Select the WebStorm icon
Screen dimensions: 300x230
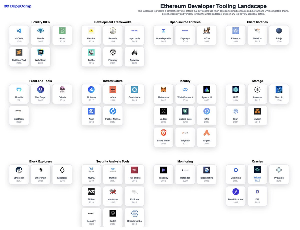(x=40, y=52)
